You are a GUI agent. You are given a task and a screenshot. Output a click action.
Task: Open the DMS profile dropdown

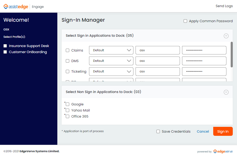[111, 61]
